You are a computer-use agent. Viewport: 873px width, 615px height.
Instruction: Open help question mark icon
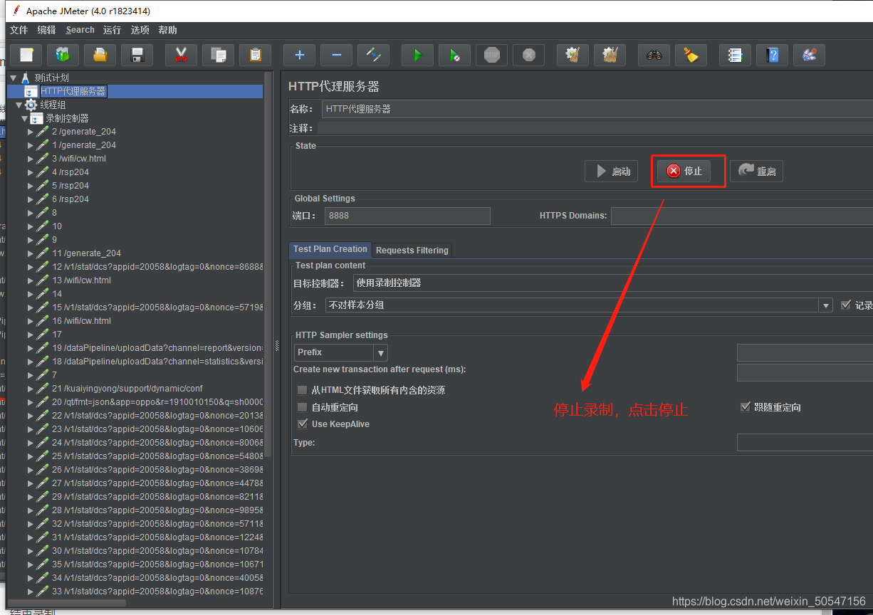point(772,55)
